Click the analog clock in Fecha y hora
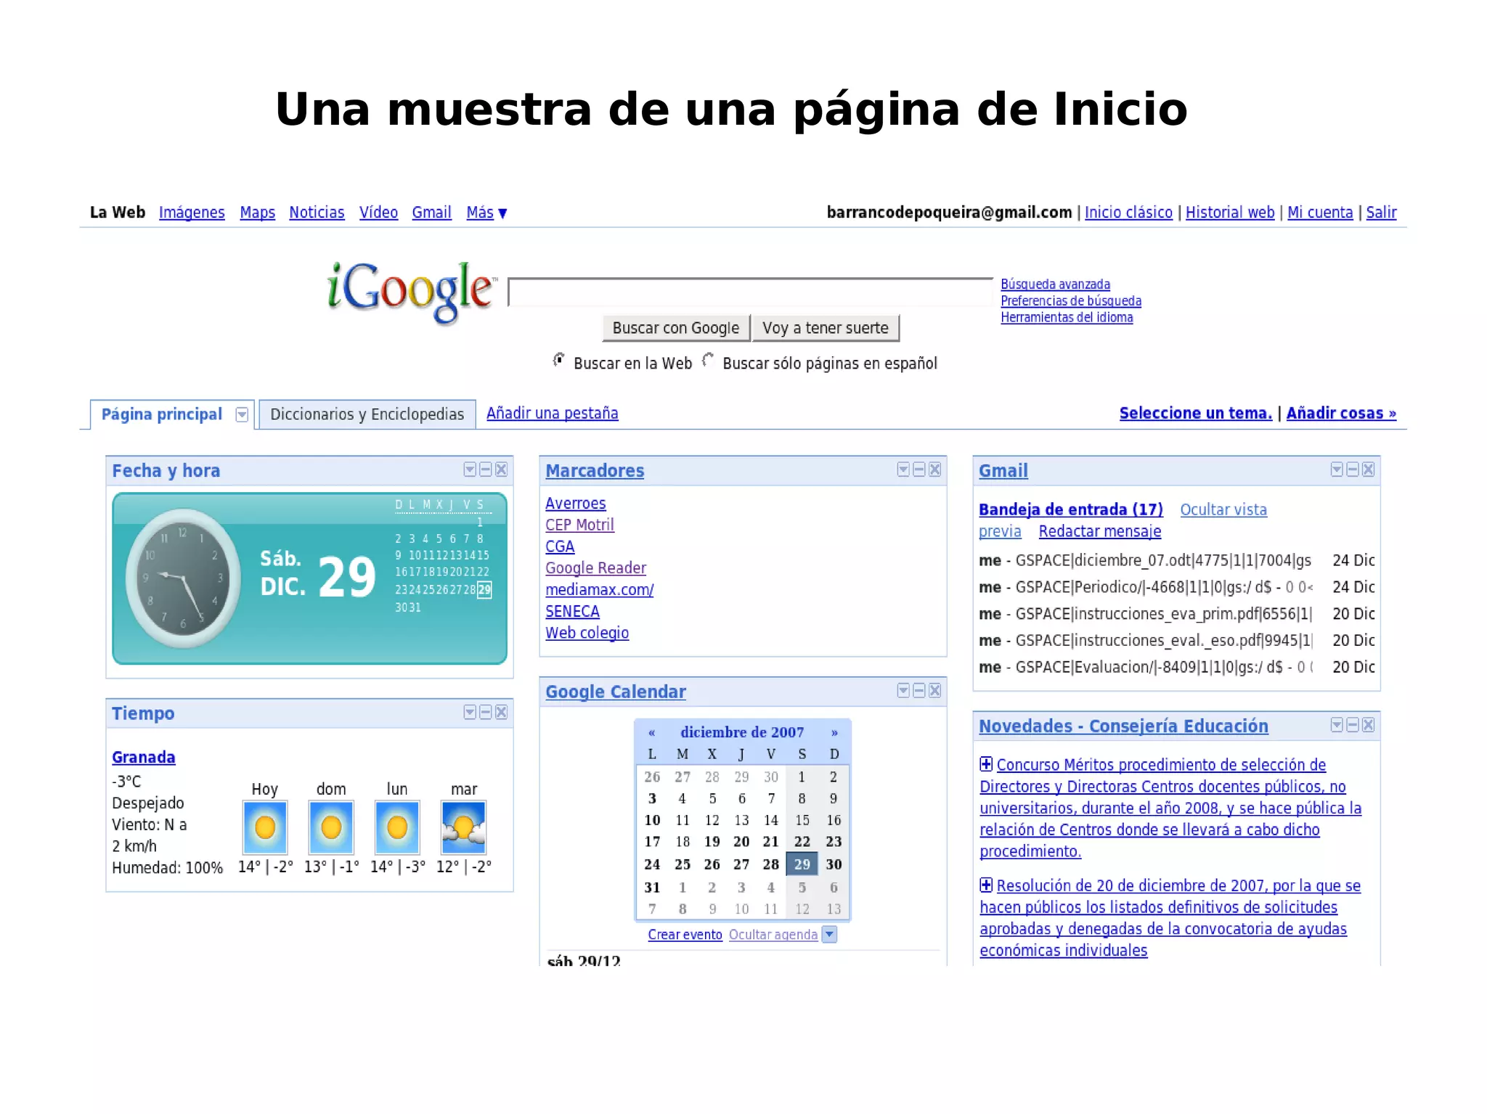 pyautogui.click(x=183, y=578)
